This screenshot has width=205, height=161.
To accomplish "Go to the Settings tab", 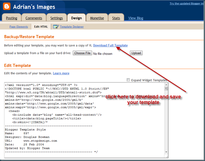I will pyautogui.click(x=56, y=18).
